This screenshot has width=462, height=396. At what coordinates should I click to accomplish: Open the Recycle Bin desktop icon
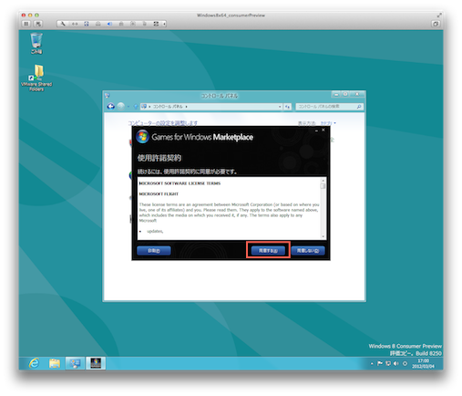(36, 44)
